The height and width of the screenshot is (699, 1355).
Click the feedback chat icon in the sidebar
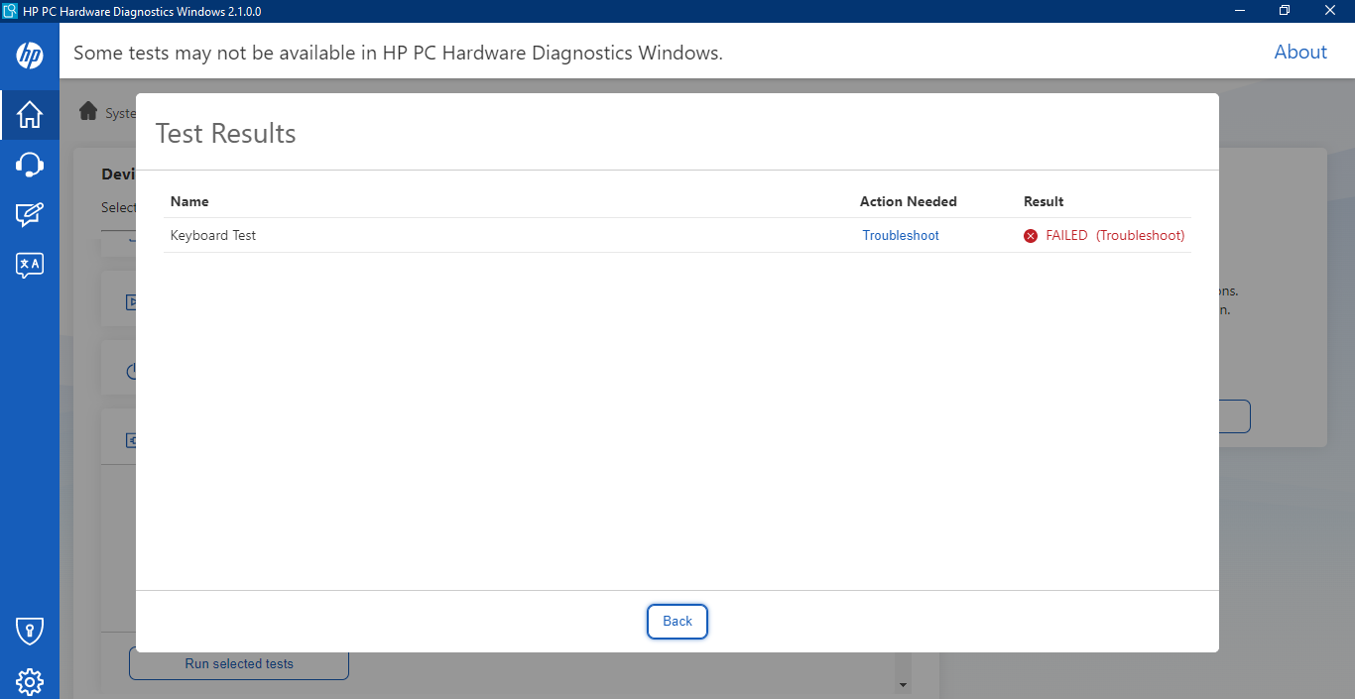pos(29,213)
